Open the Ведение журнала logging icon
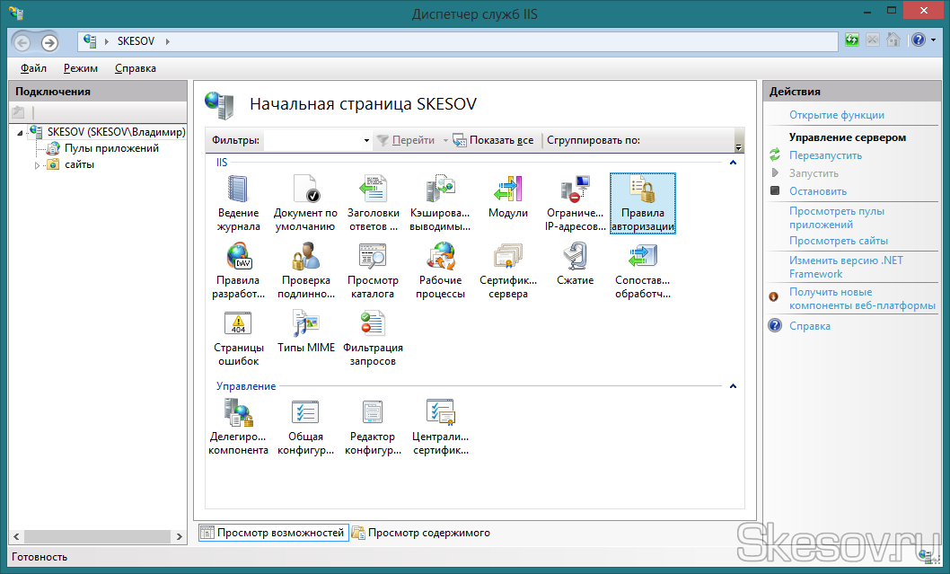This screenshot has width=950, height=574. pyautogui.click(x=238, y=203)
